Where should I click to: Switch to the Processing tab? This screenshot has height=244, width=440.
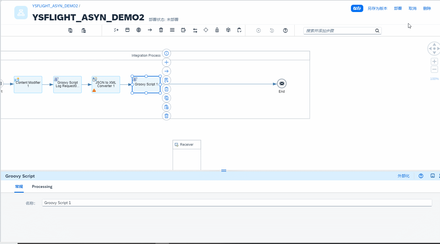click(x=42, y=186)
